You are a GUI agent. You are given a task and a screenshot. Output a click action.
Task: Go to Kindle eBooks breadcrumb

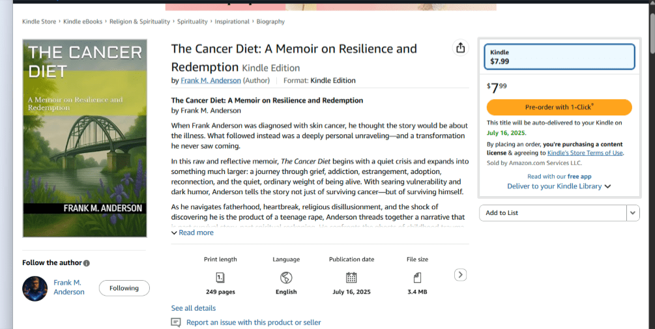click(83, 21)
